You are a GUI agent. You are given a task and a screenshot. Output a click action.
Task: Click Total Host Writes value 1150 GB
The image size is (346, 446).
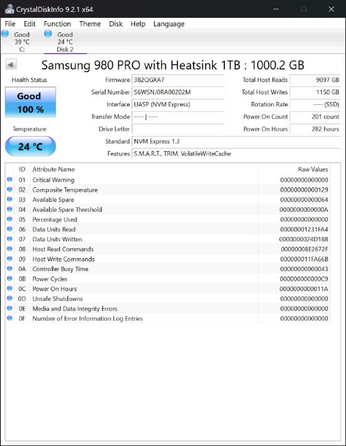315,92
